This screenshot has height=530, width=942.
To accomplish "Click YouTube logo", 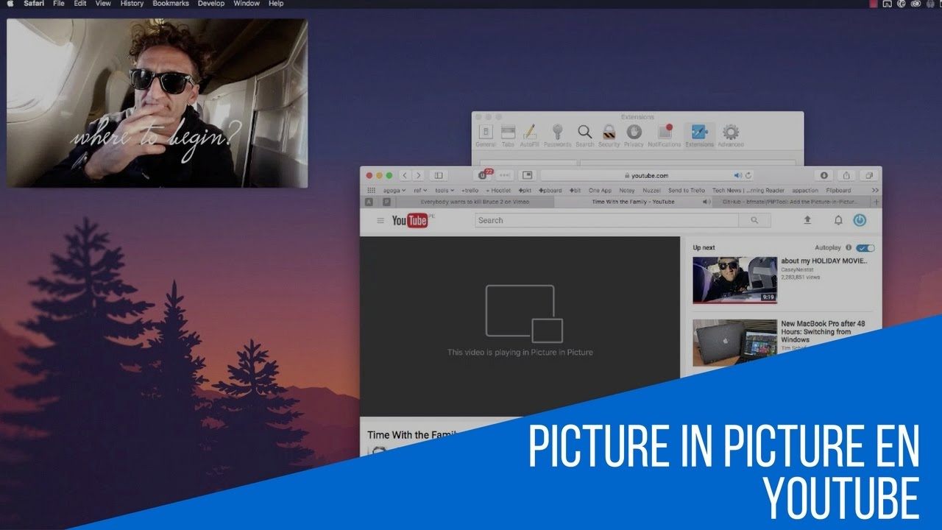I will point(411,220).
